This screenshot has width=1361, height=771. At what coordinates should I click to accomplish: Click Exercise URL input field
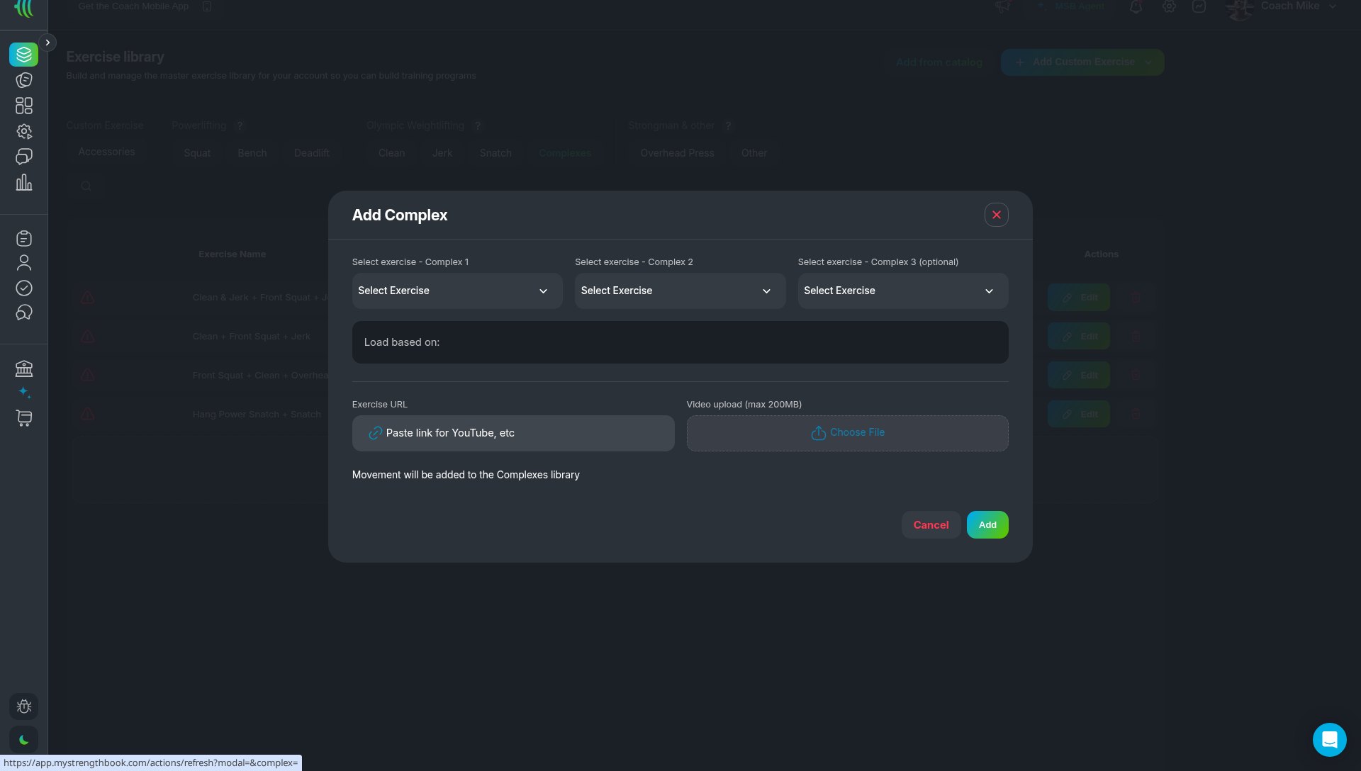(513, 433)
